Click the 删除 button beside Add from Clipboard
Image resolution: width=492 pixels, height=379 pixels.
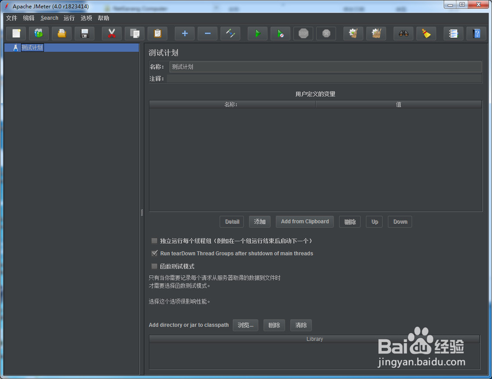click(x=350, y=222)
